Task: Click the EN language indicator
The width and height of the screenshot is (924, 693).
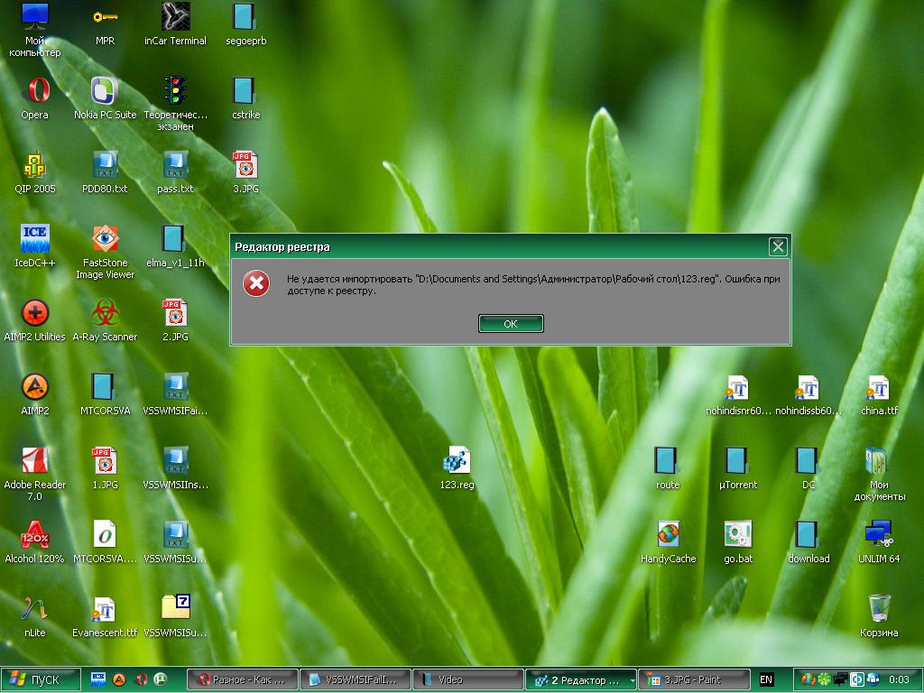Action: click(x=766, y=679)
